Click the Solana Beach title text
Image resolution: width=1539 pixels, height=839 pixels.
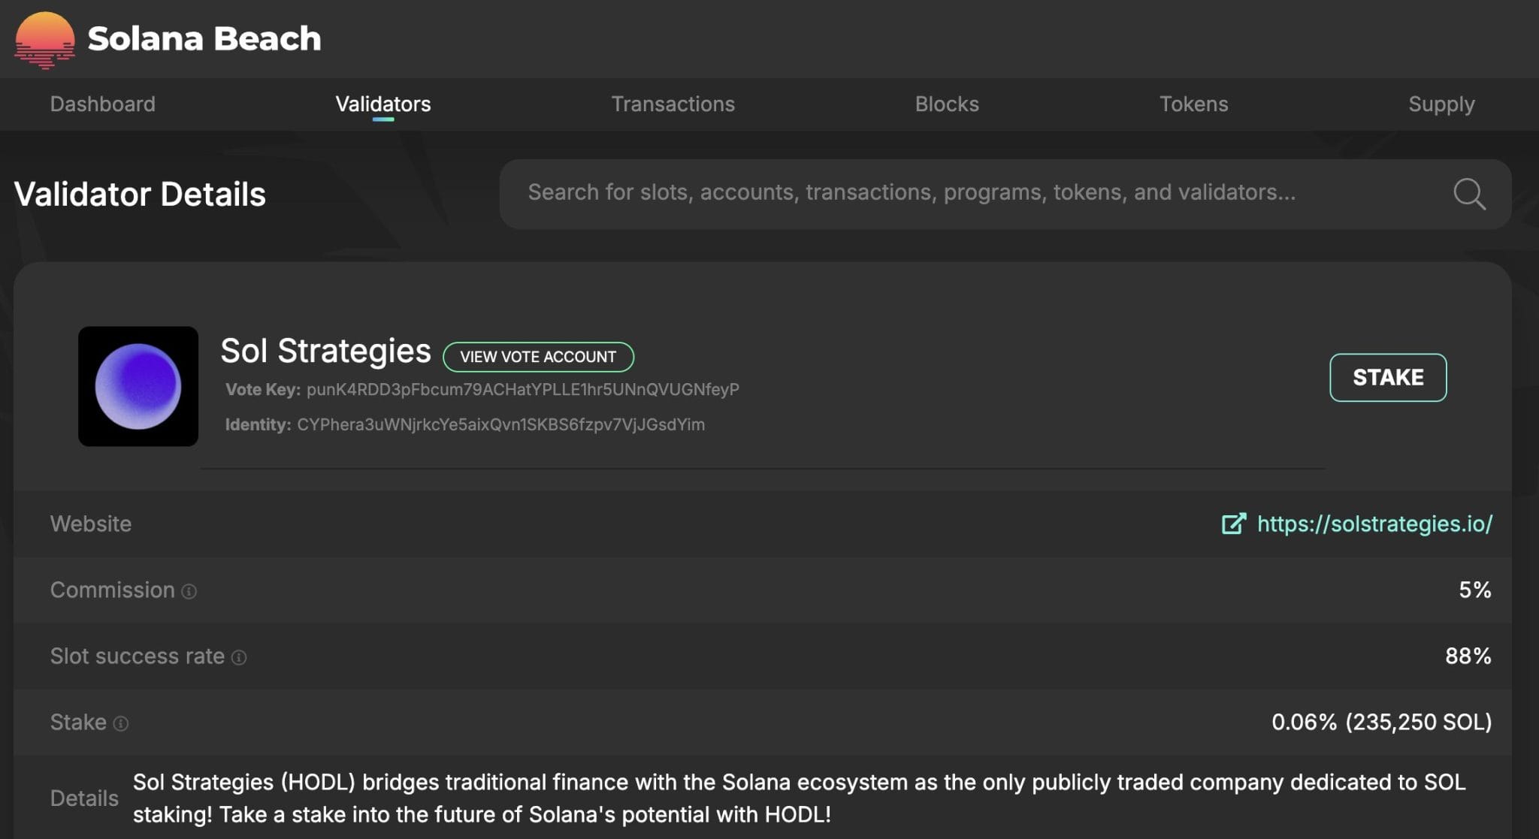(x=204, y=38)
